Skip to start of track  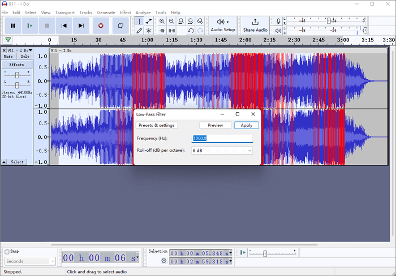point(64,26)
